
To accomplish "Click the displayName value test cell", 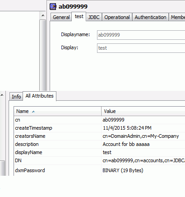I will click(143, 152).
